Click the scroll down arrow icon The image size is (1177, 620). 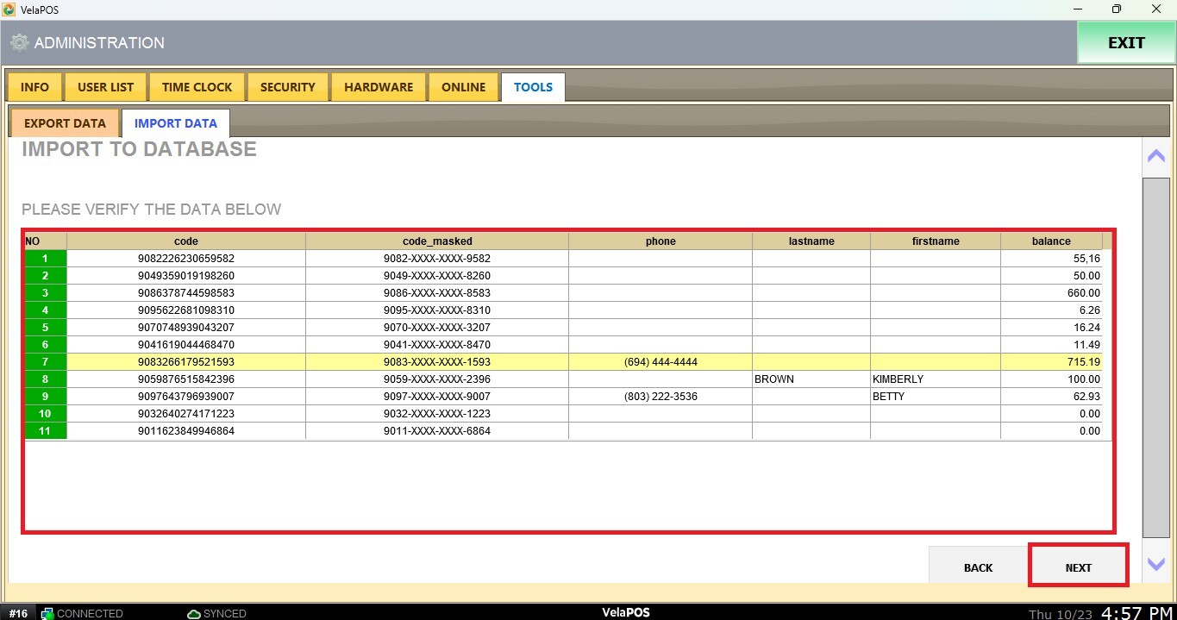coord(1155,564)
